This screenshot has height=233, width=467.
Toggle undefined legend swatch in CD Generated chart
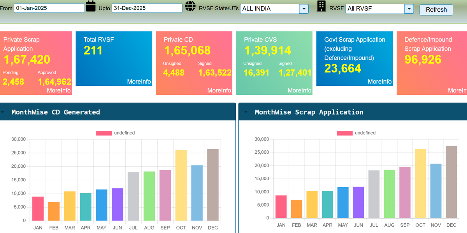(x=104, y=133)
